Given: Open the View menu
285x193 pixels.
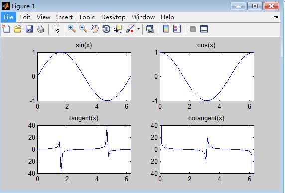Looking at the screenshot, I should point(43,17).
